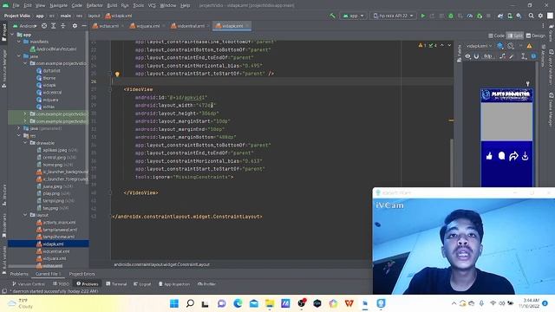Open the Profile app gauge icon
The image size is (555, 312).
pos(470,16)
